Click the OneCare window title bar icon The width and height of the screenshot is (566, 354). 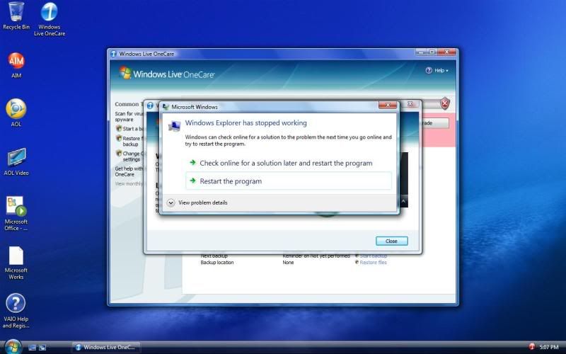(x=114, y=54)
